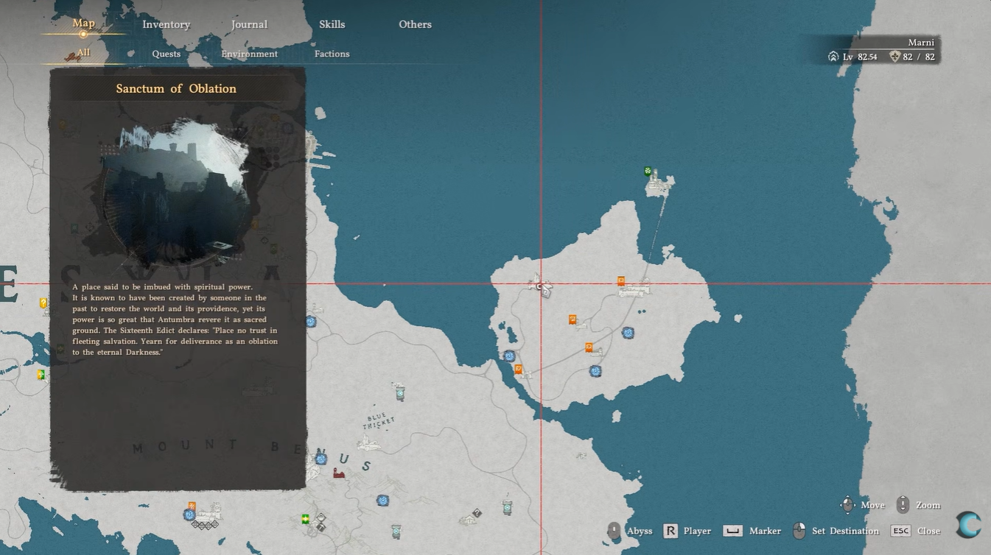
Task: Select the player position marker at the crosshair
Action: point(541,284)
